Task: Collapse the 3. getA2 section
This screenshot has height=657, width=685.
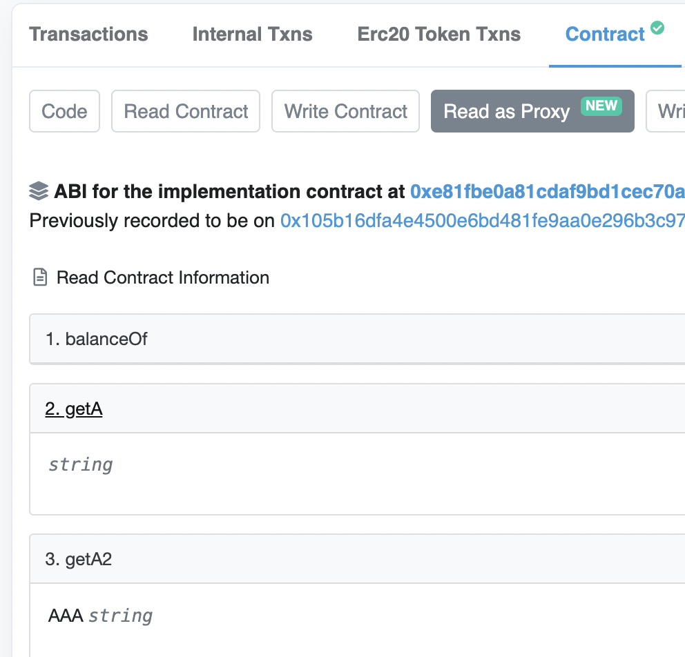Action: click(357, 559)
